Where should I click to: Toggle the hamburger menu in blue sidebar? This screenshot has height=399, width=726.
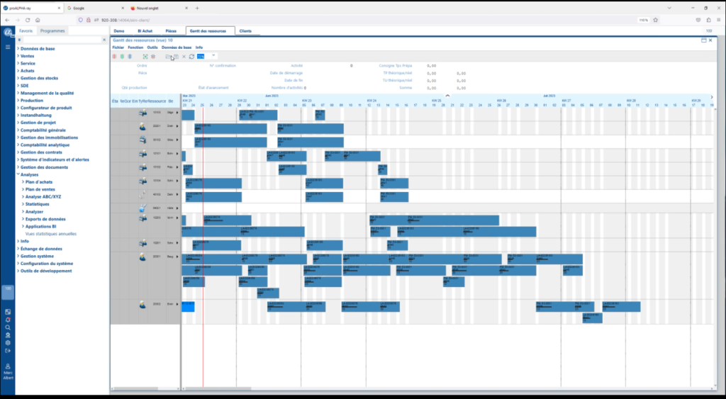(x=8, y=47)
